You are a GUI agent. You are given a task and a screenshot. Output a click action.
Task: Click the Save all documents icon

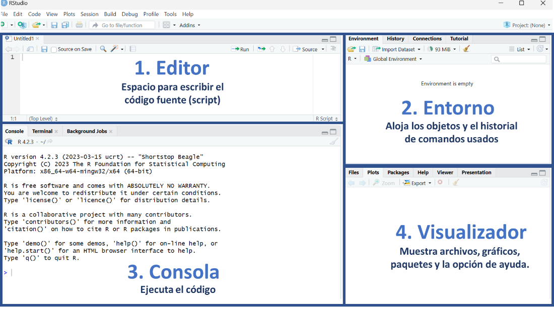pyautogui.click(x=65, y=25)
